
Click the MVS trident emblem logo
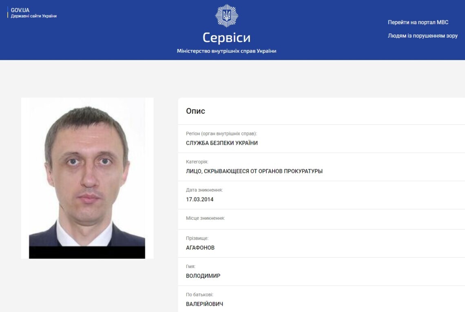226,16
